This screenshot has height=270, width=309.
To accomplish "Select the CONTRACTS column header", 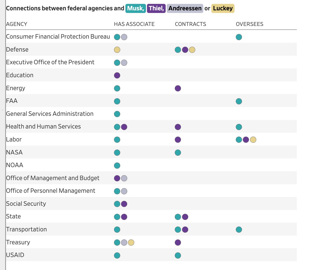I will coord(190,24).
